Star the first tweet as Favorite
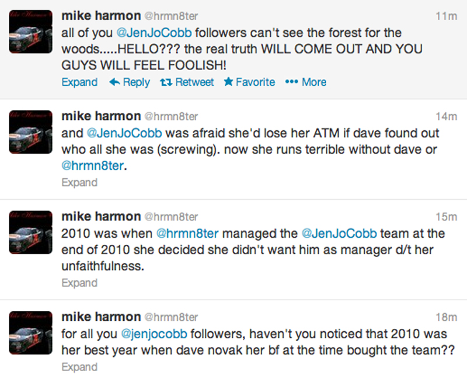The image size is (467, 378). [x=228, y=82]
